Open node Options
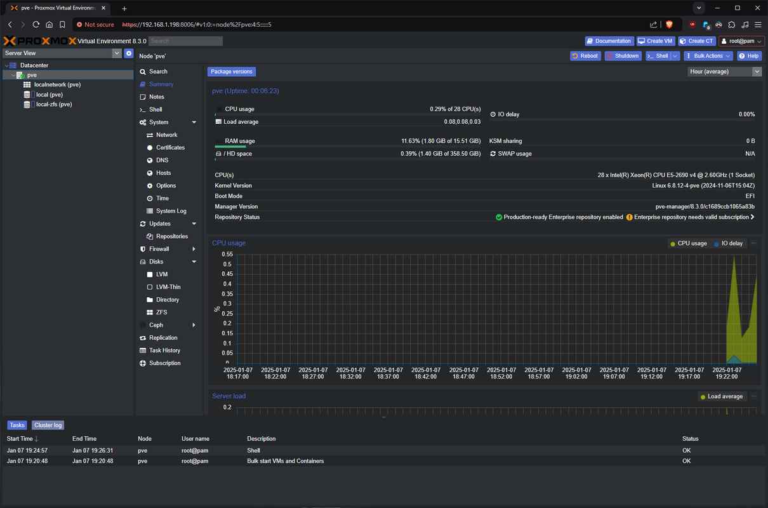768x508 pixels. 166,186
